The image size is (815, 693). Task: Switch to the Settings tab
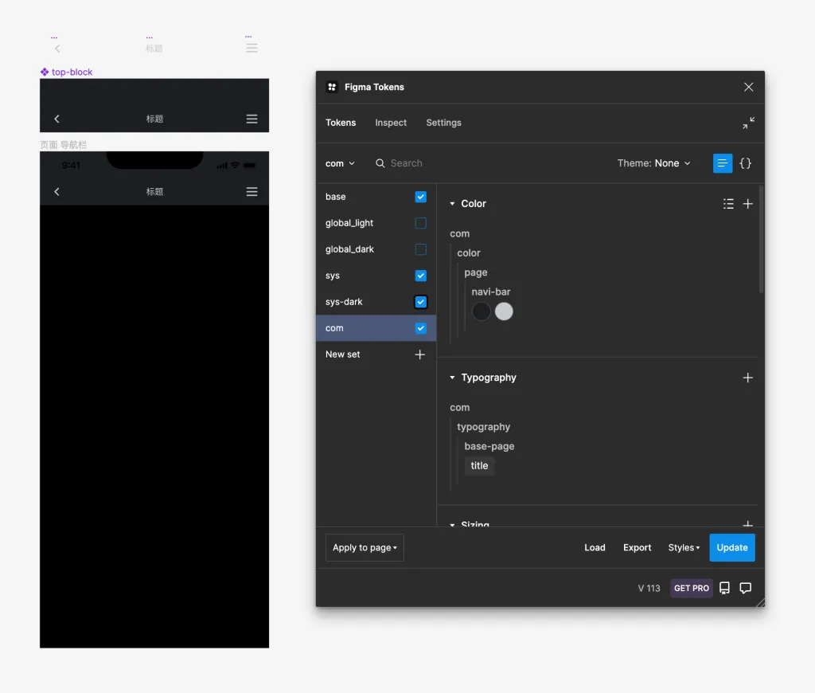(x=443, y=123)
